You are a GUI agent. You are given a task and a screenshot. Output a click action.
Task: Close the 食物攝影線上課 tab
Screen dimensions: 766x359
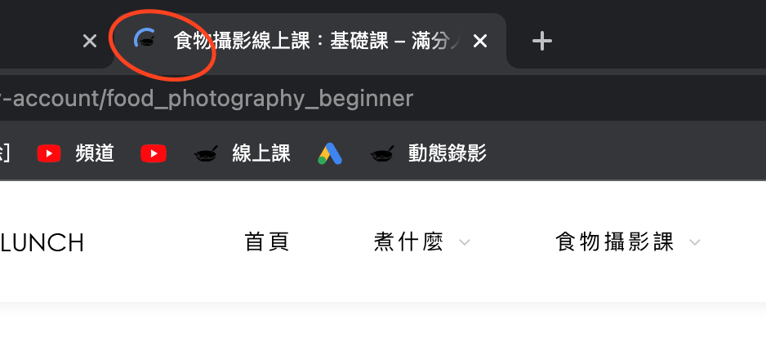click(x=480, y=42)
